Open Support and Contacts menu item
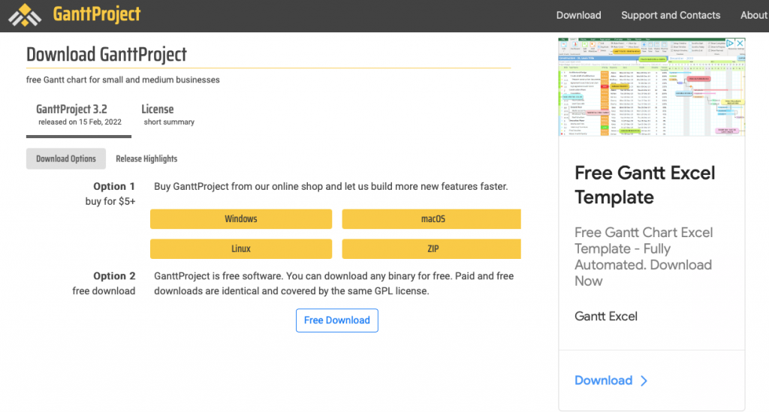Image resolution: width=769 pixels, height=412 pixels. (x=670, y=15)
